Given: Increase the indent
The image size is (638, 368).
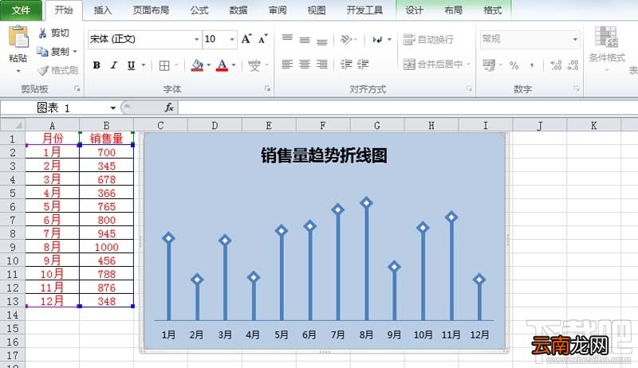Looking at the screenshot, I should pos(363,65).
